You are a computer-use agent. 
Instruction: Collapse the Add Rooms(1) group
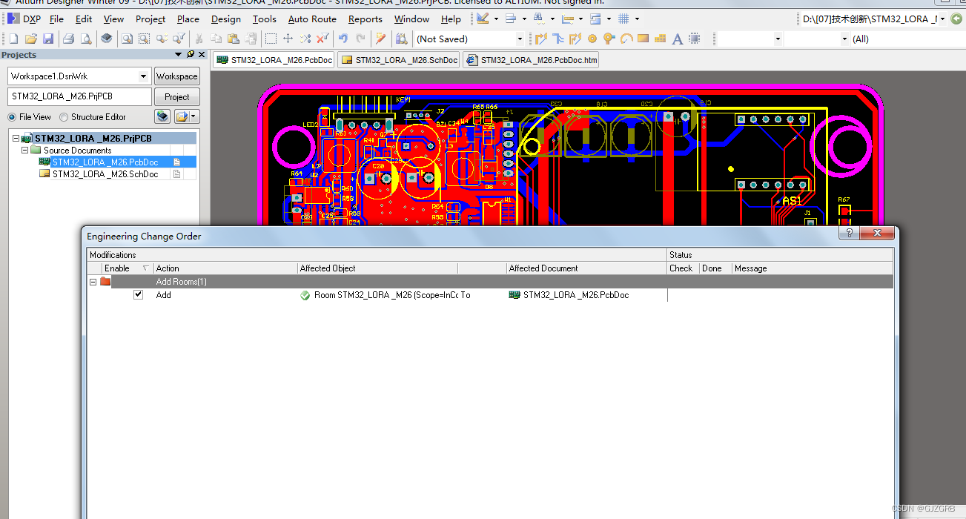[x=93, y=281]
